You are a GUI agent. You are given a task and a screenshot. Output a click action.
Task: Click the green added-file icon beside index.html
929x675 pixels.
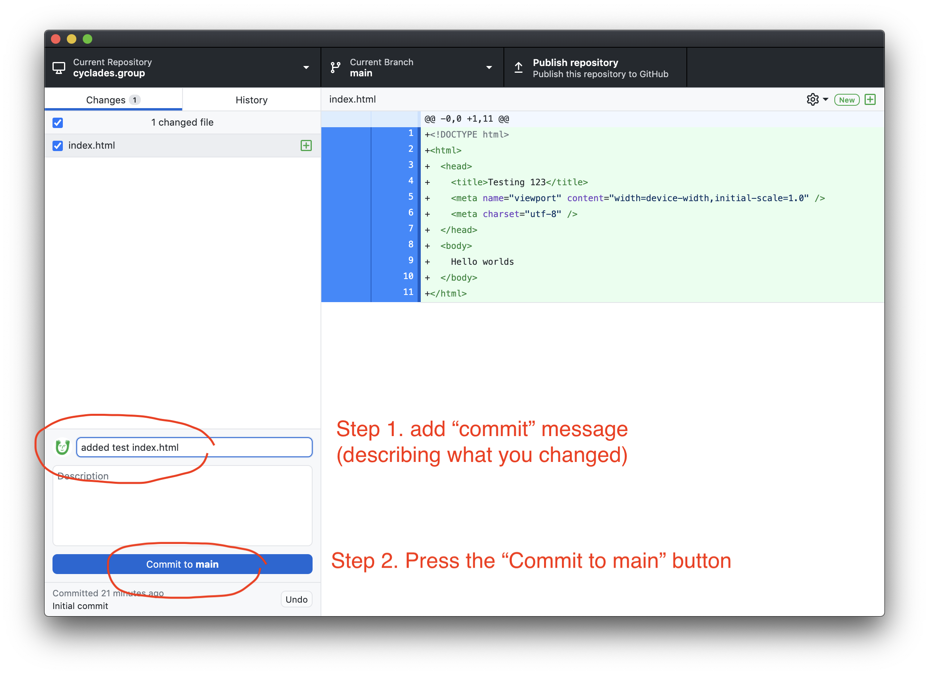pyautogui.click(x=306, y=146)
